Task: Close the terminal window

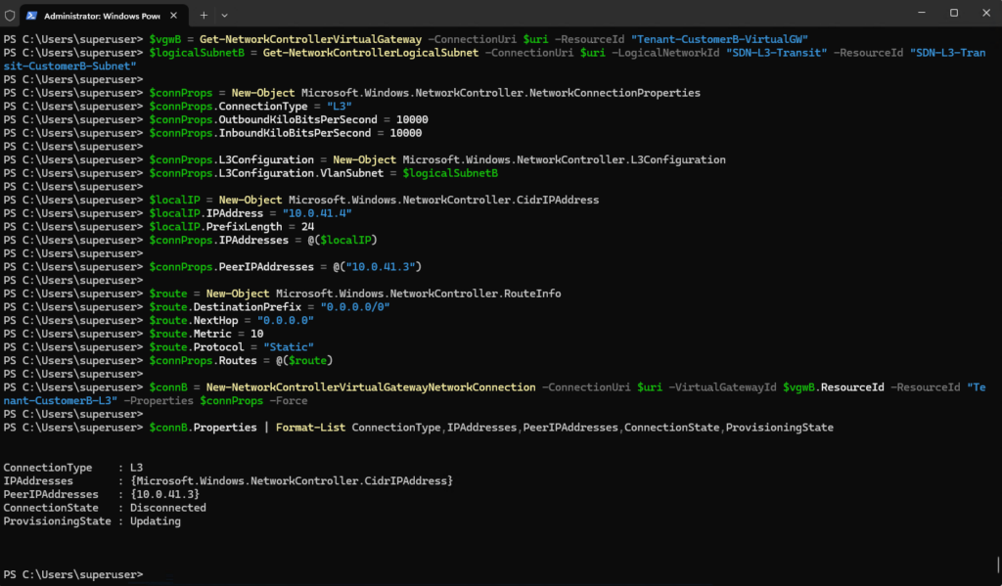Action: point(986,13)
